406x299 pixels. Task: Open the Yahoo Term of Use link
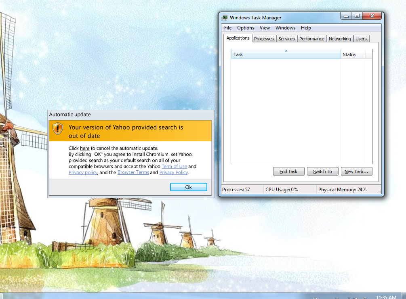tap(174, 166)
